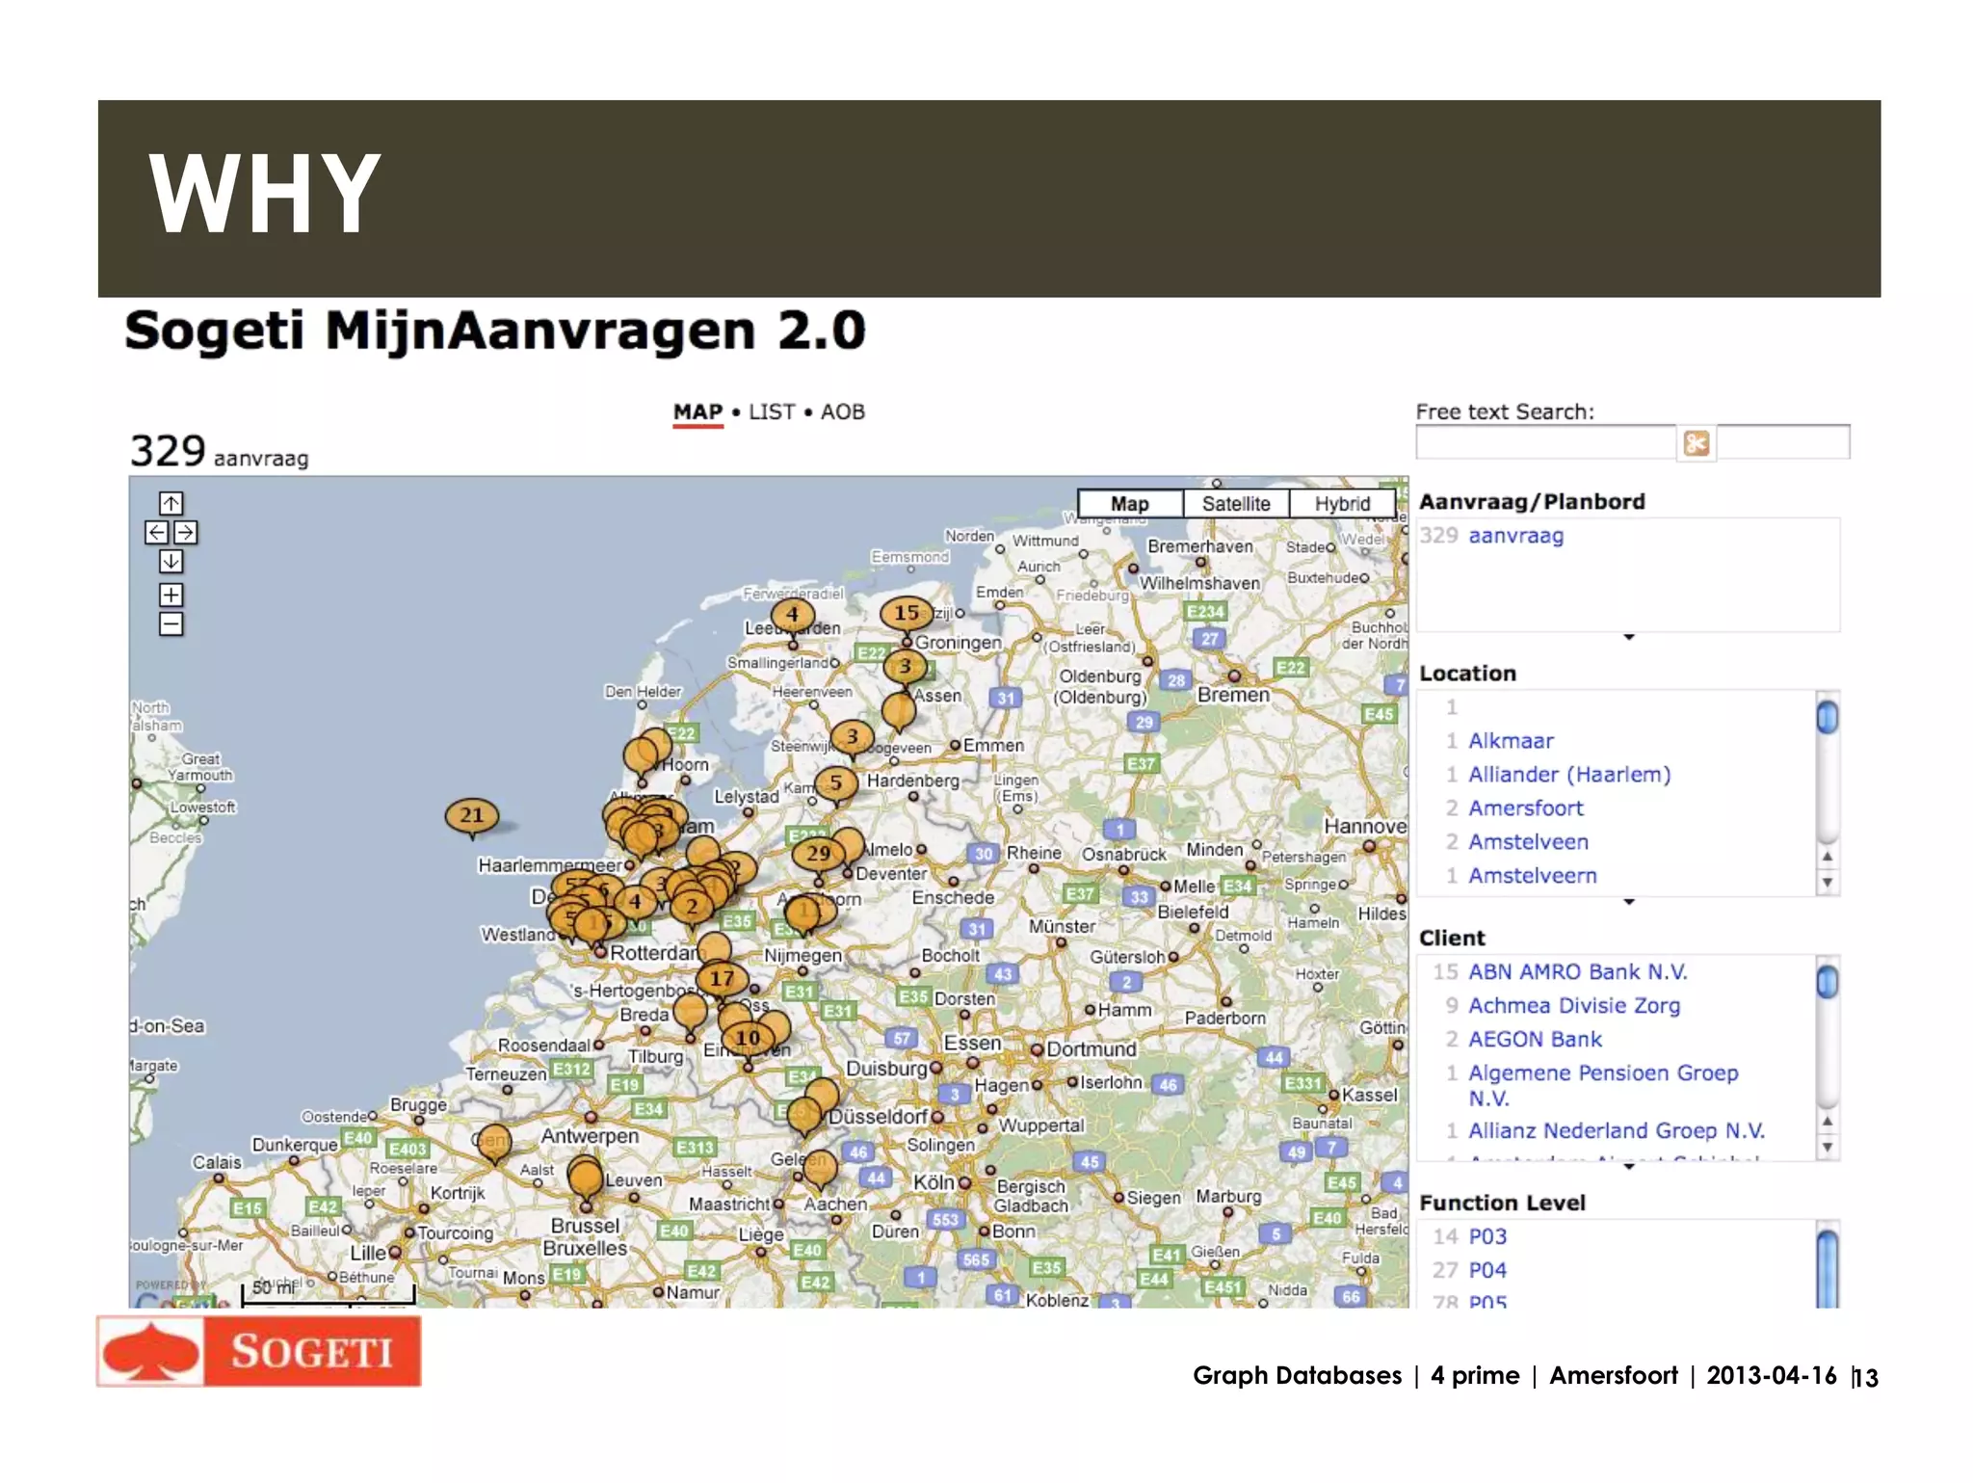This screenshot has width=1973, height=1483.
Task: Switch to the Map view type
Action: point(1130,504)
